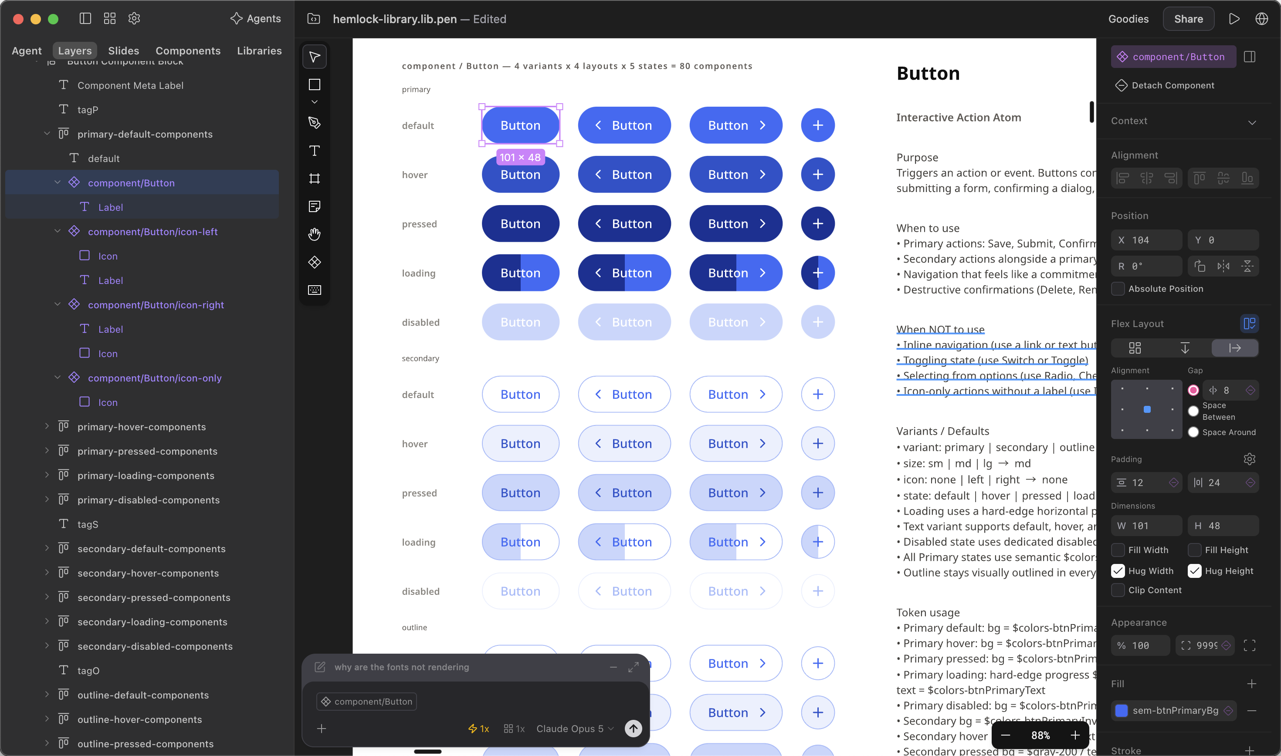Toggle right panel layout icon
1281x756 pixels.
1249,57
